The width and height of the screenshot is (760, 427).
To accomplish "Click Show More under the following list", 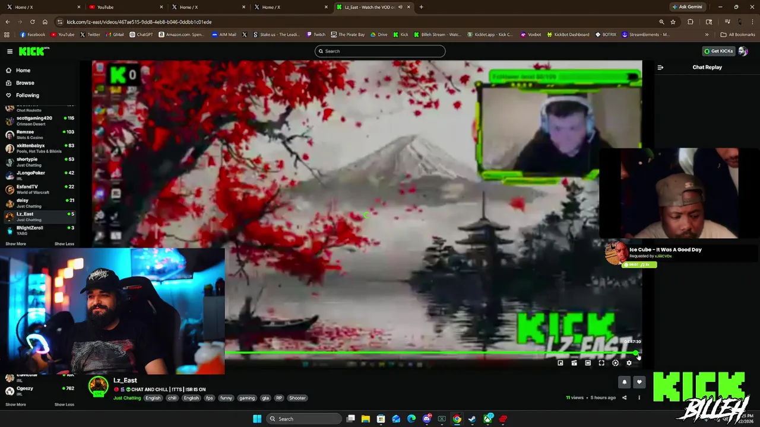I will point(15,244).
